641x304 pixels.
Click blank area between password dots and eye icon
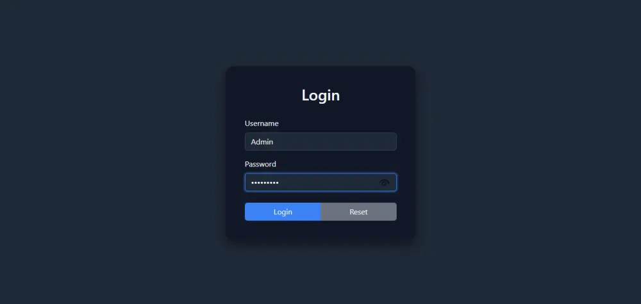click(x=327, y=182)
